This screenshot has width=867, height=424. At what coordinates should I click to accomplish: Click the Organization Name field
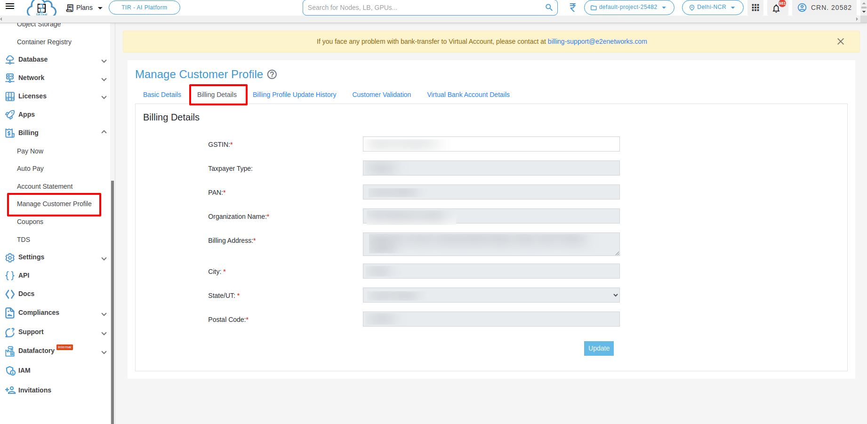(x=491, y=216)
